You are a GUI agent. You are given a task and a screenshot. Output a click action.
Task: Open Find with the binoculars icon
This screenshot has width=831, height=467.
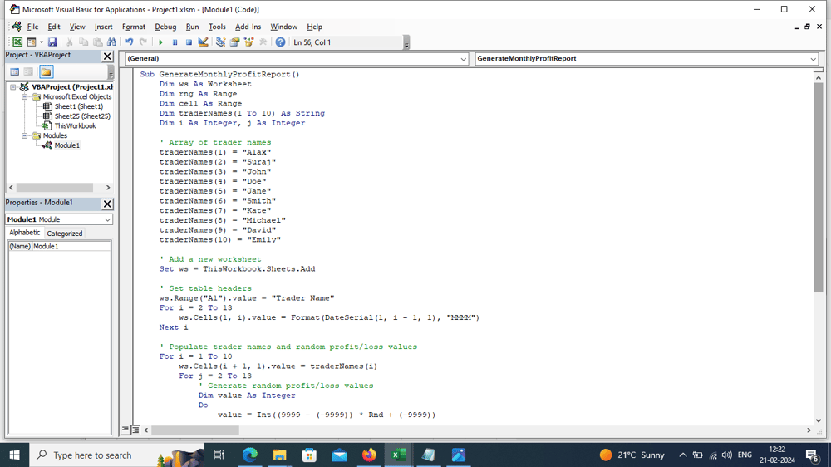(112, 42)
